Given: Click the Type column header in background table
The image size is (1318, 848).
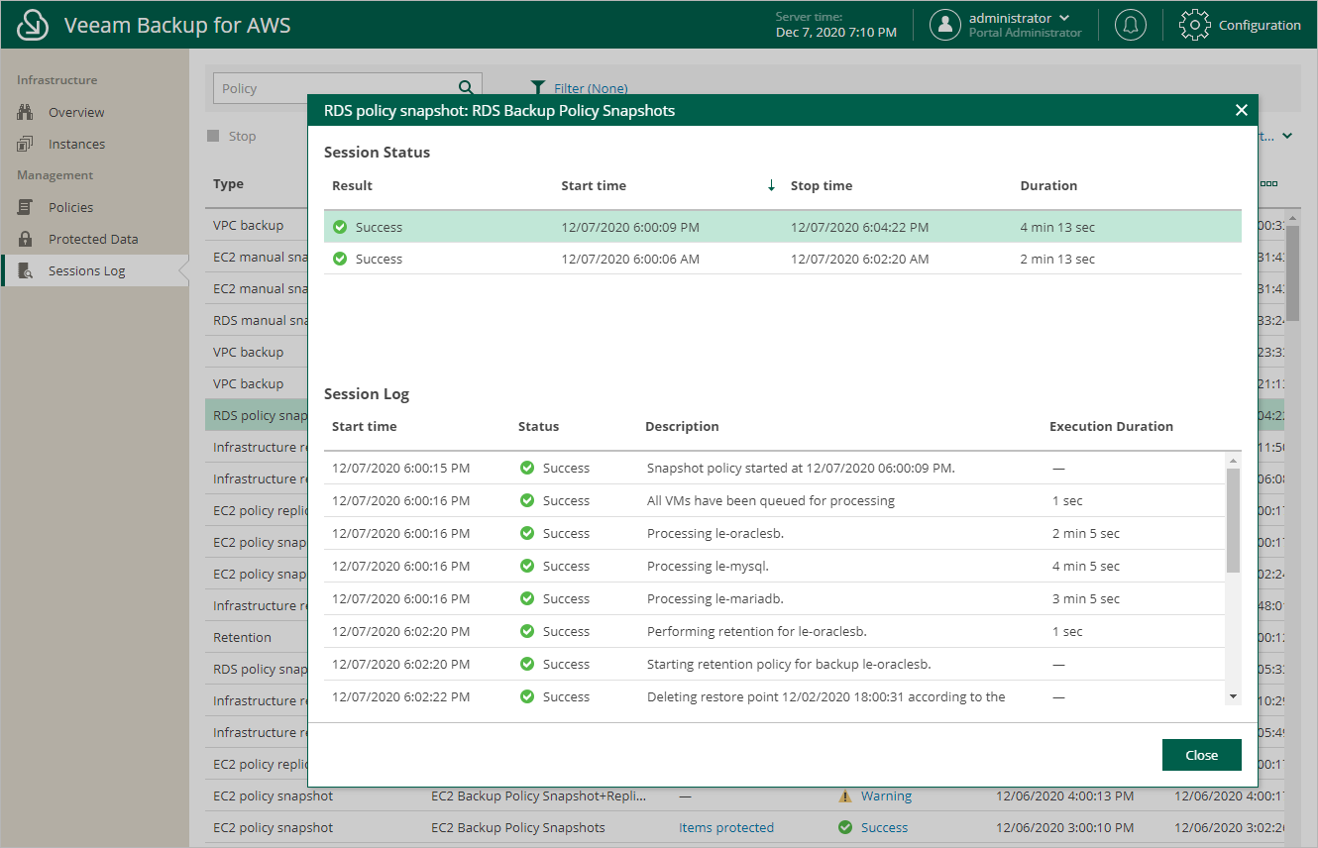Looking at the screenshot, I should coord(228,183).
